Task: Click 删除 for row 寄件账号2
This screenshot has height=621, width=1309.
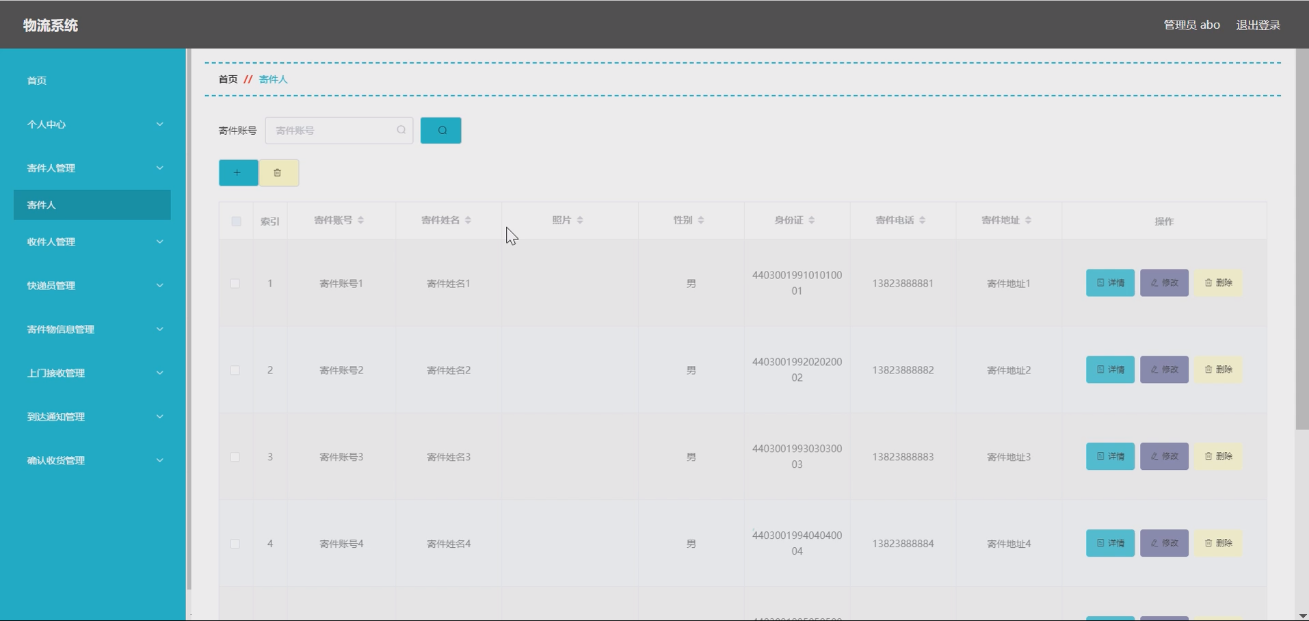Action: pyautogui.click(x=1218, y=369)
